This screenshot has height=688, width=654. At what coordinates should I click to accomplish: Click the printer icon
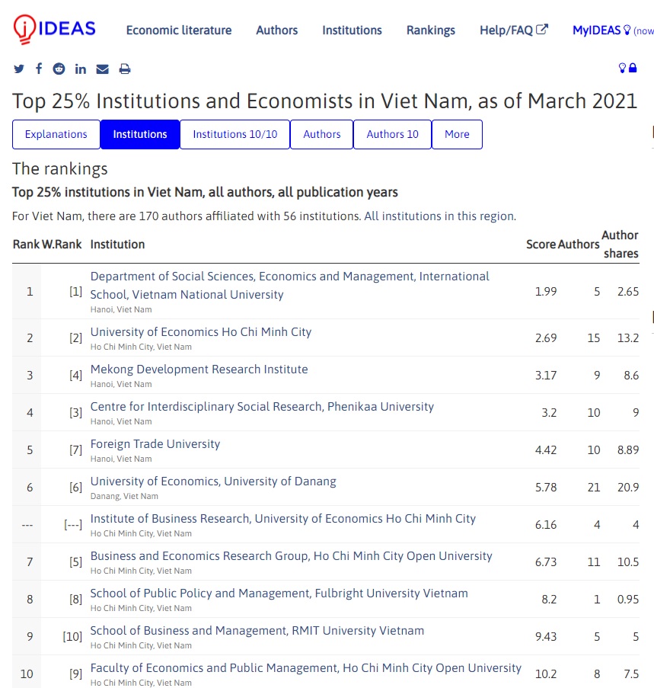(x=125, y=69)
